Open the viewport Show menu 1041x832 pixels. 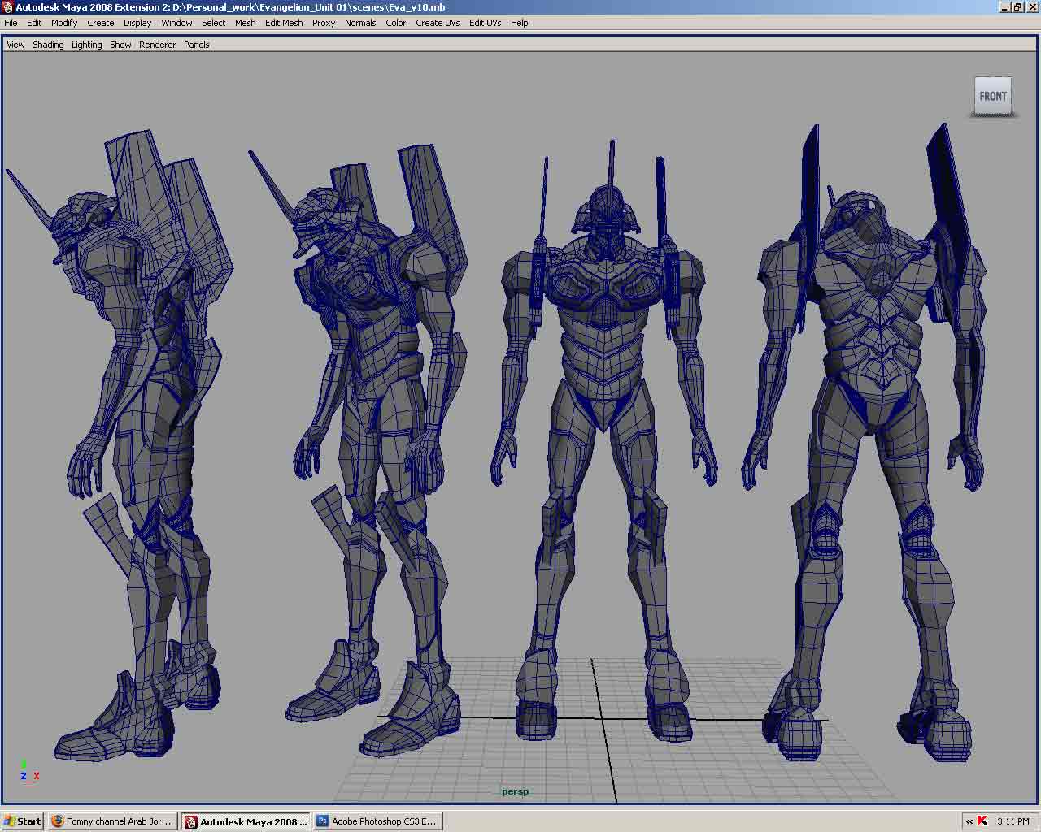pyautogui.click(x=120, y=45)
